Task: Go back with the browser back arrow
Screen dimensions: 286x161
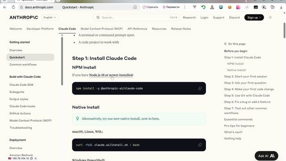Action: tap(5, 7)
